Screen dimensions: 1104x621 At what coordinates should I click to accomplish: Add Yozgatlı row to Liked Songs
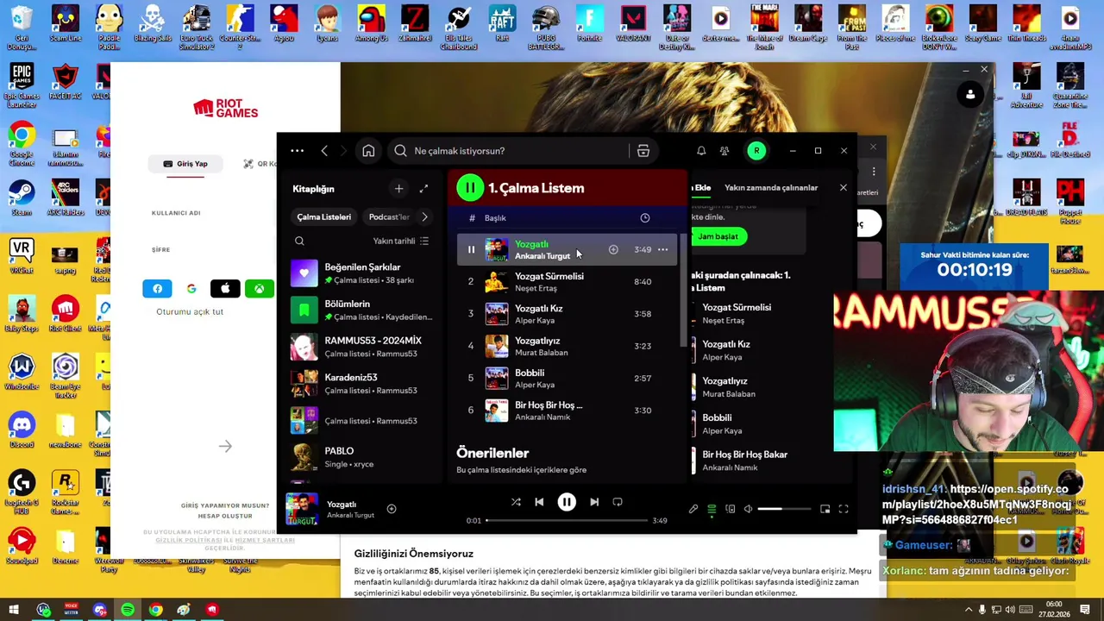[613, 249]
